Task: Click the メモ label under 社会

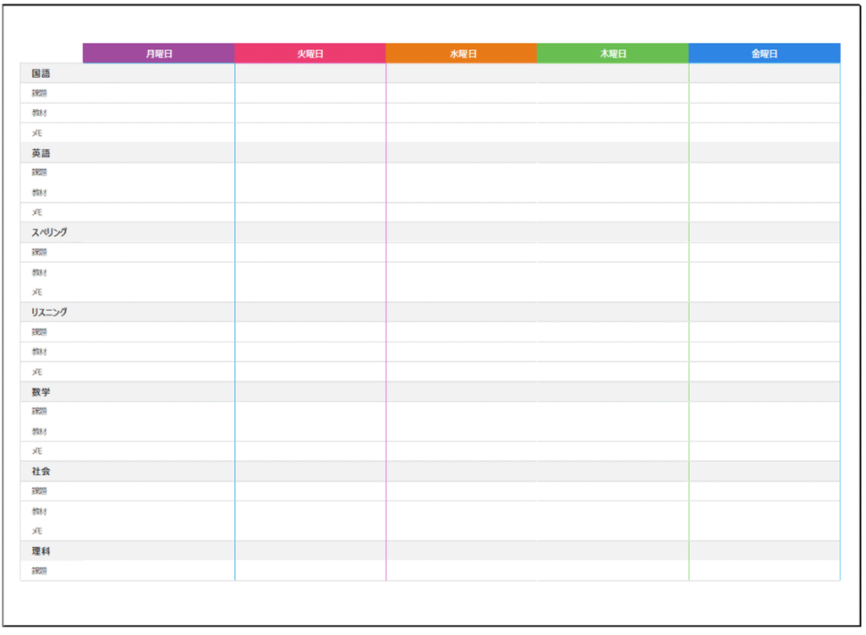Action: pos(37,531)
